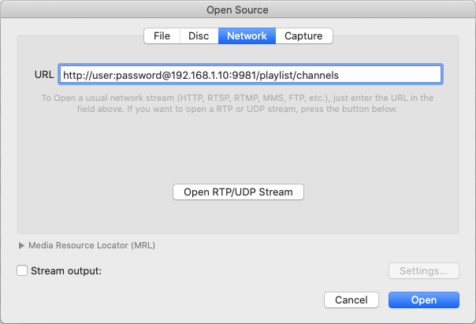Click the Media Resource Locator (MRL) label

click(x=91, y=245)
